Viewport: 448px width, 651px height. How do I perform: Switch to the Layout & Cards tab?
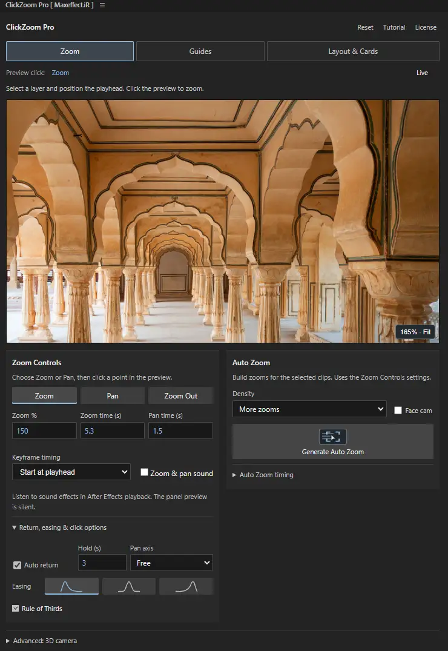click(x=353, y=51)
